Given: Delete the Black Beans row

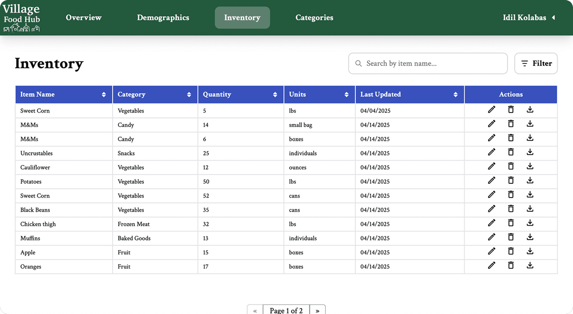Looking at the screenshot, I should pyautogui.click(x=510, y=209).
